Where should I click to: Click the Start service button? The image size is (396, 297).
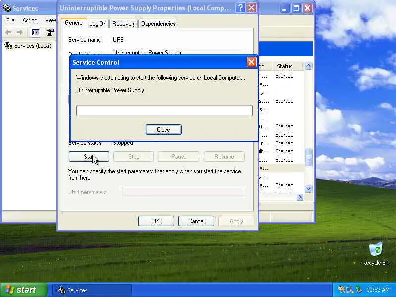click(89, 157)
